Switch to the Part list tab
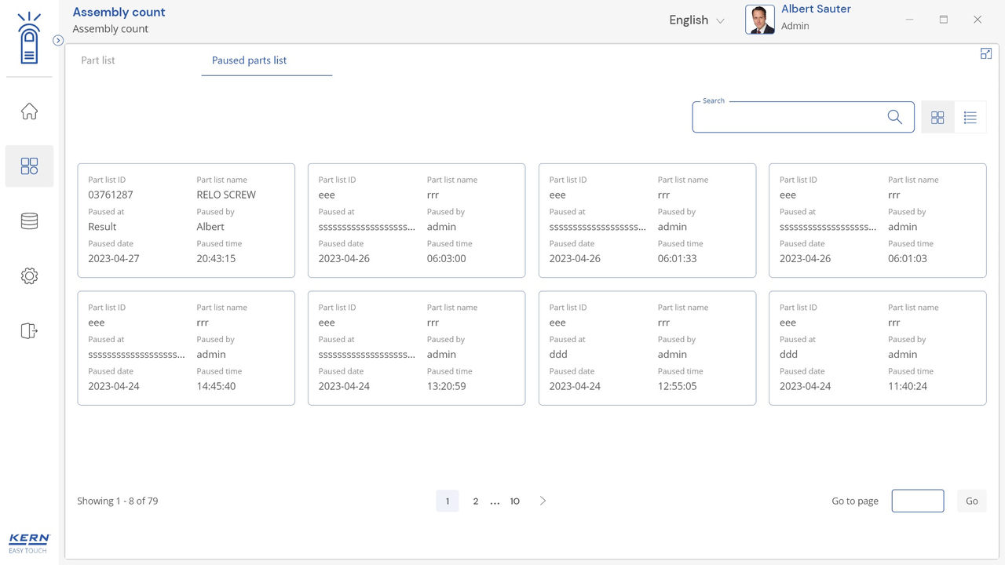This screenshot has height=565, width=1005. point(98,60)
